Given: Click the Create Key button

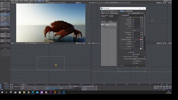Looking at the screenshot, I should pyautogui.click(x=89, y=88).
